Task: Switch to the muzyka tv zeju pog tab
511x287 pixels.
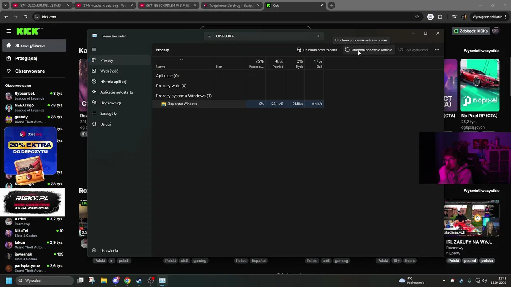Action: pyautogui.click(x=104, y=6)
